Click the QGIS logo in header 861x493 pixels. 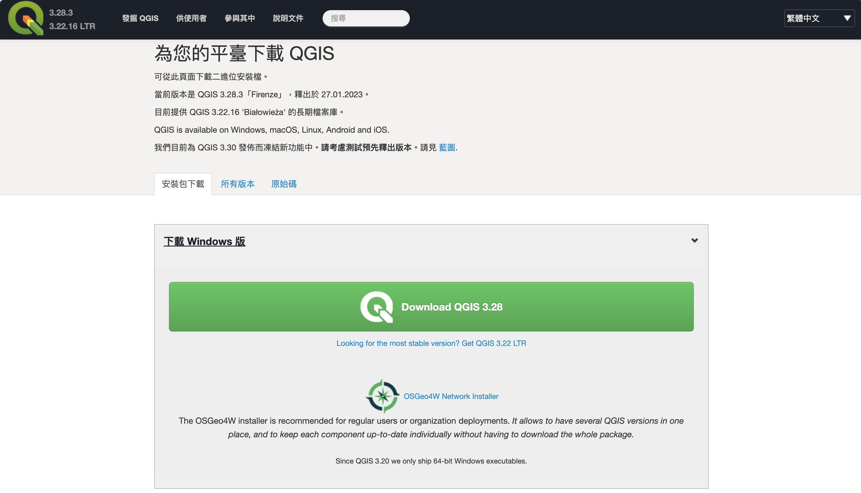coord(26,18)
